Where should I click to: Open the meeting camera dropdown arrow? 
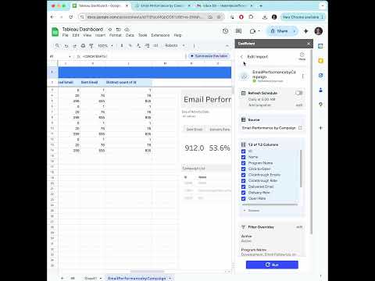(259, 31)
